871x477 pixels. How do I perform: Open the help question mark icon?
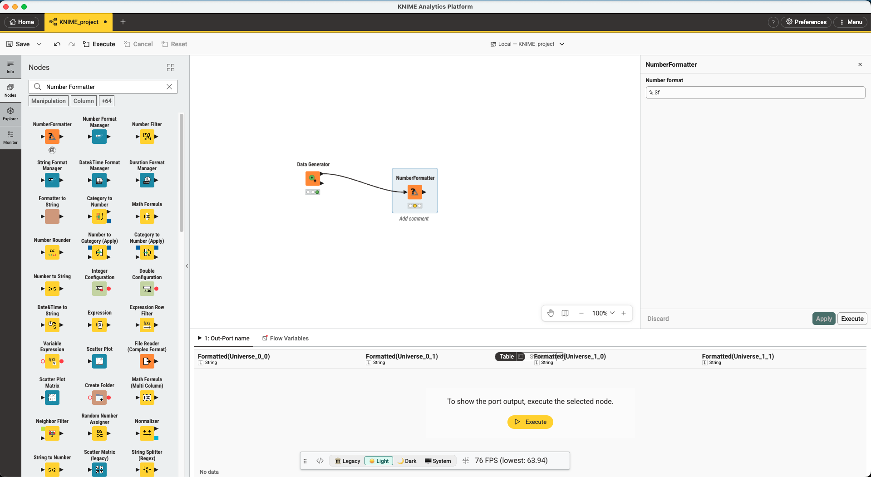[773, 22]
